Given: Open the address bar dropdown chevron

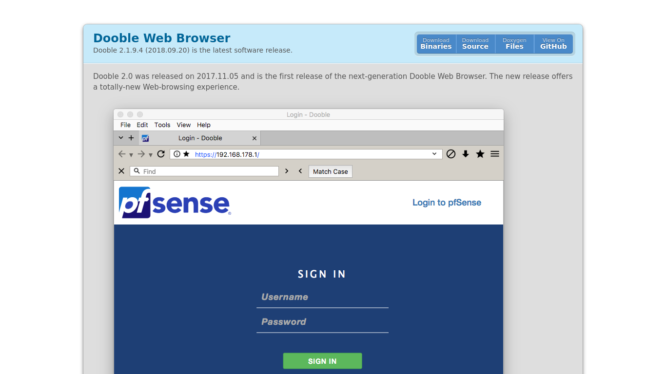Looking at the screenshot, I should click(434, 154).
